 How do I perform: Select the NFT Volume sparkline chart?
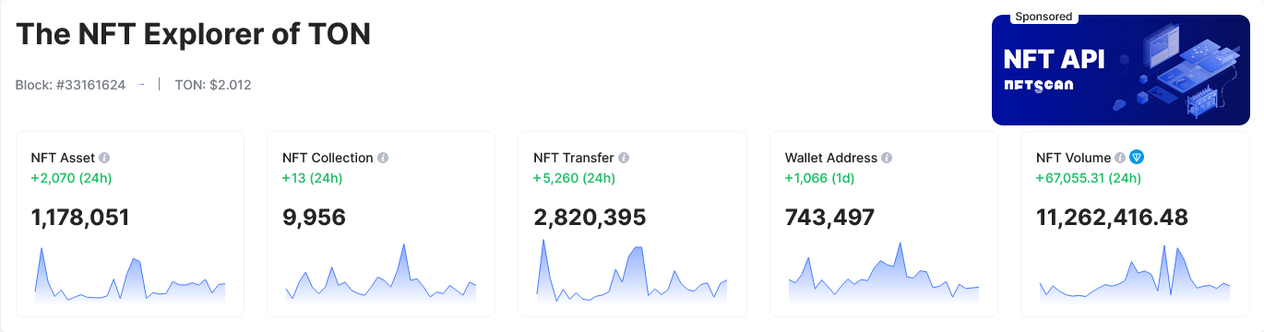(x=1135, y=271)
